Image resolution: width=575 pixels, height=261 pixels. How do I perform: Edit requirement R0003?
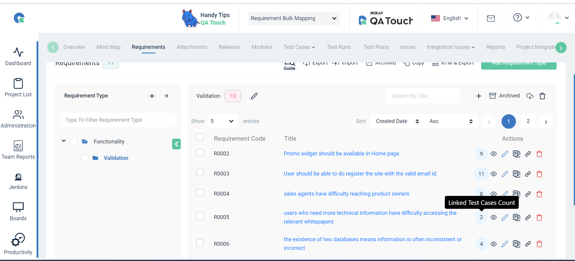(505, 174)
